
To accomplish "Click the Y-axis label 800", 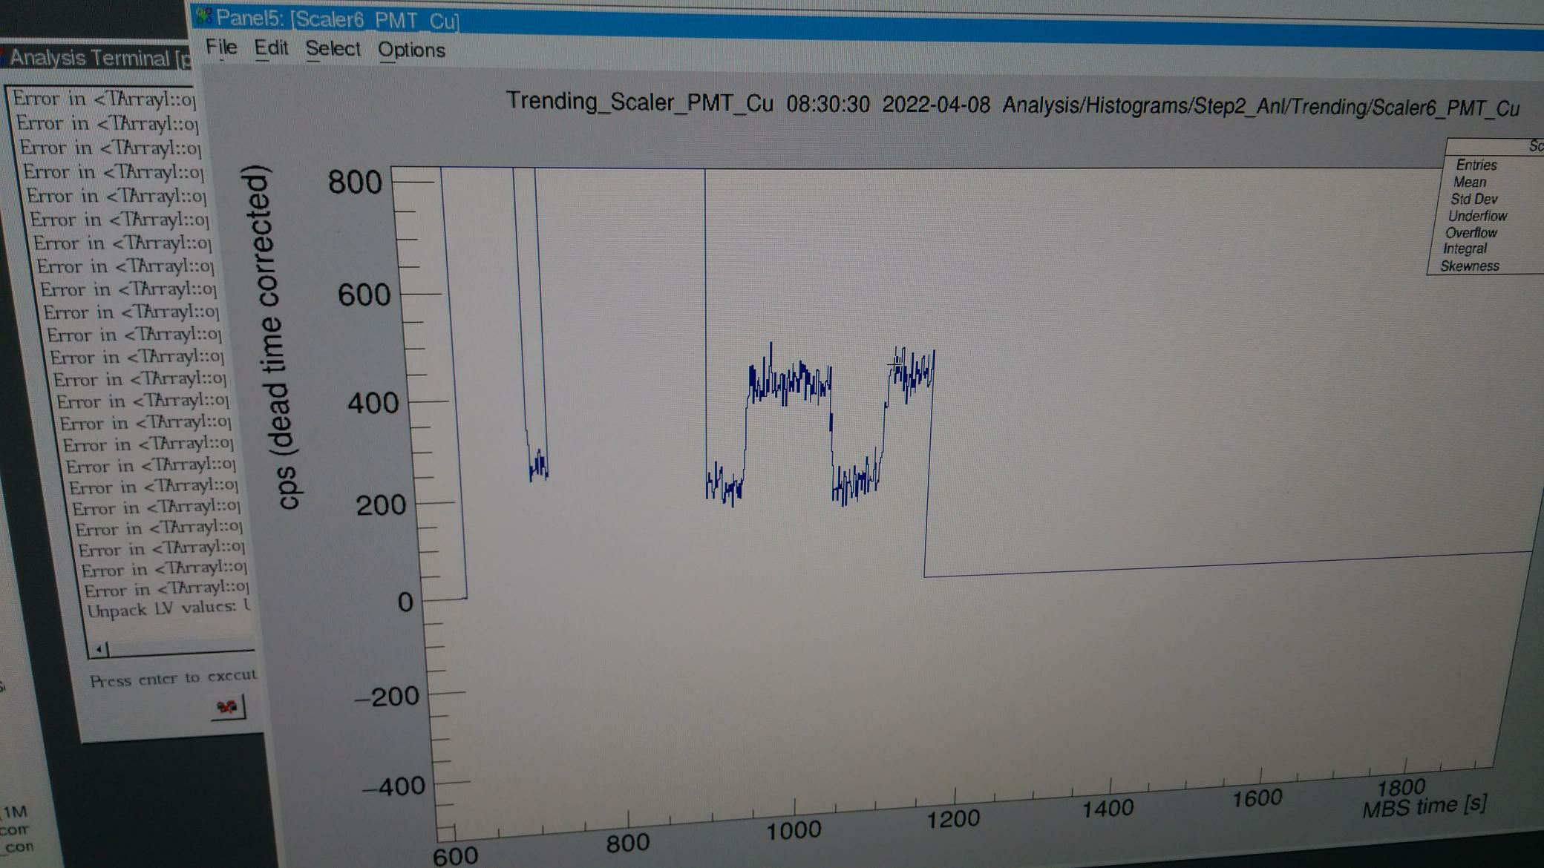I will point(355,182).
